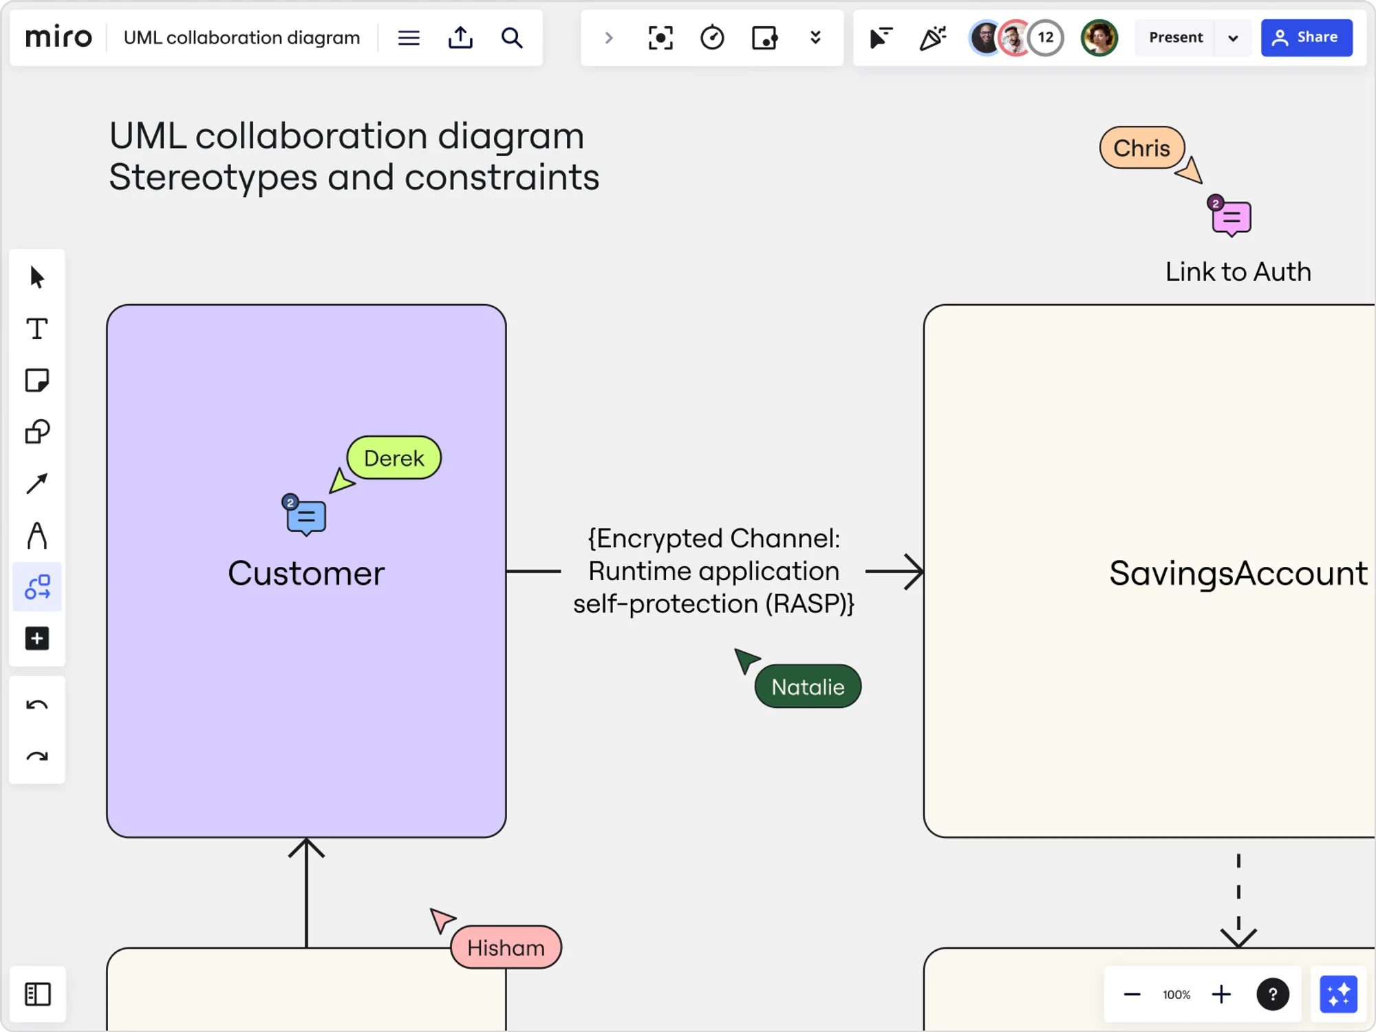Click Hisham's cursor label
The width and height of the screenshot is (1376, 1032).
click(x=506, y=947)
